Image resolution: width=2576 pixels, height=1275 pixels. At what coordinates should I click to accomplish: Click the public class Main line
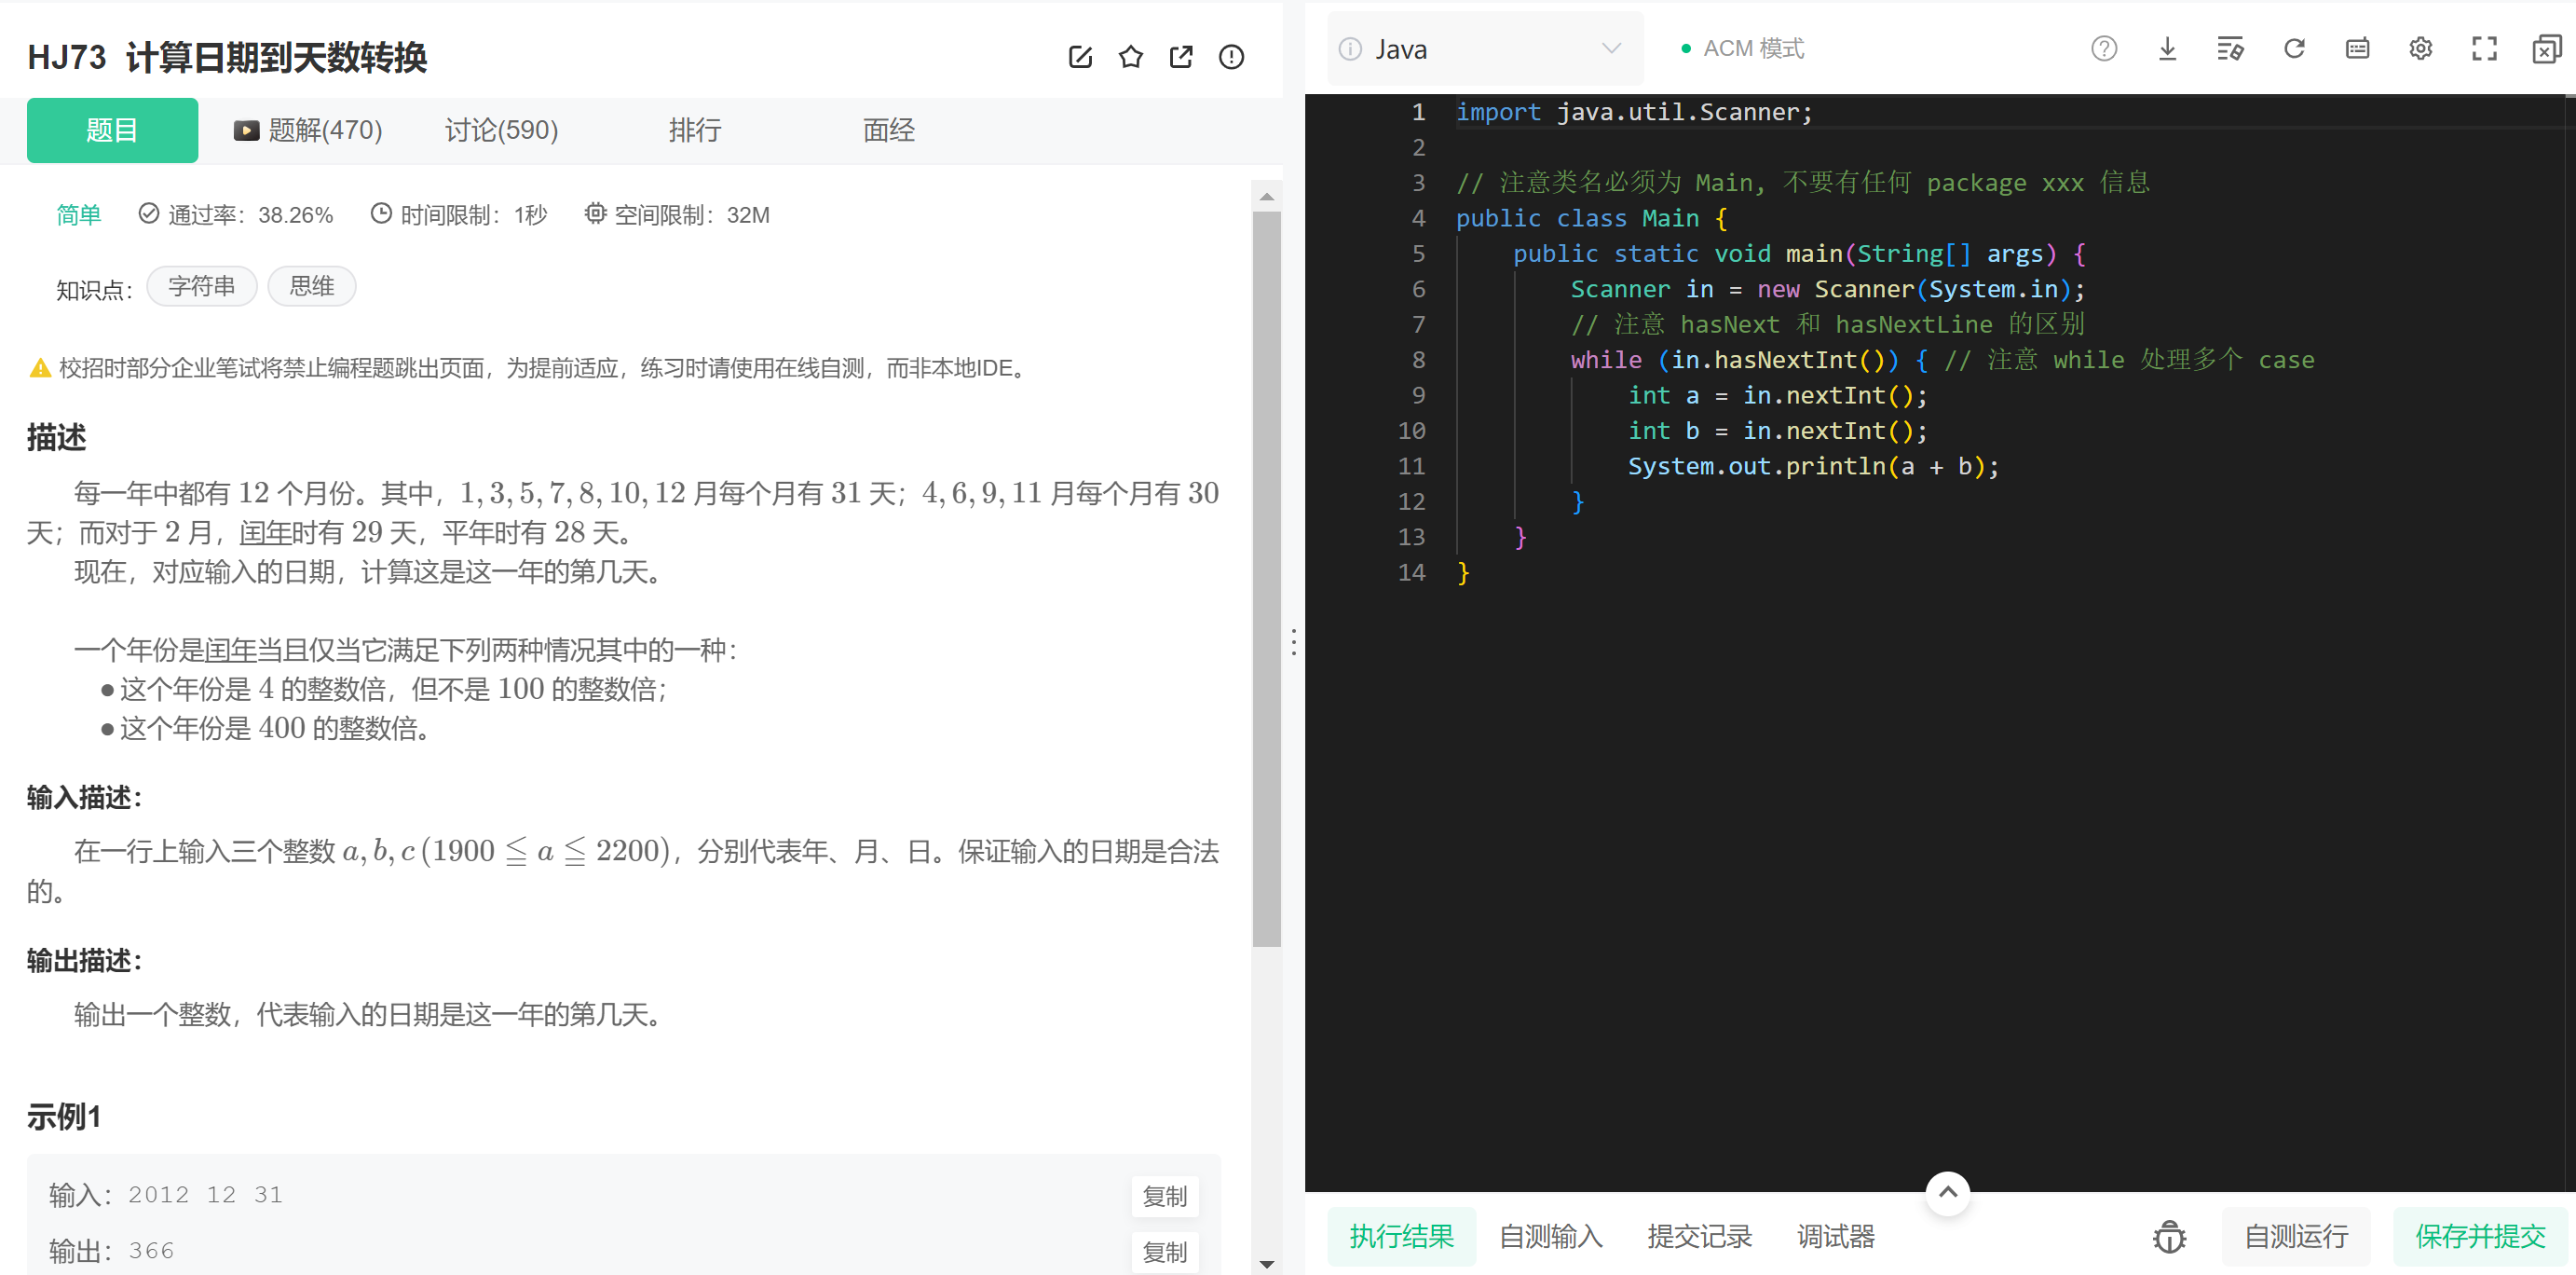point(1592,218)
